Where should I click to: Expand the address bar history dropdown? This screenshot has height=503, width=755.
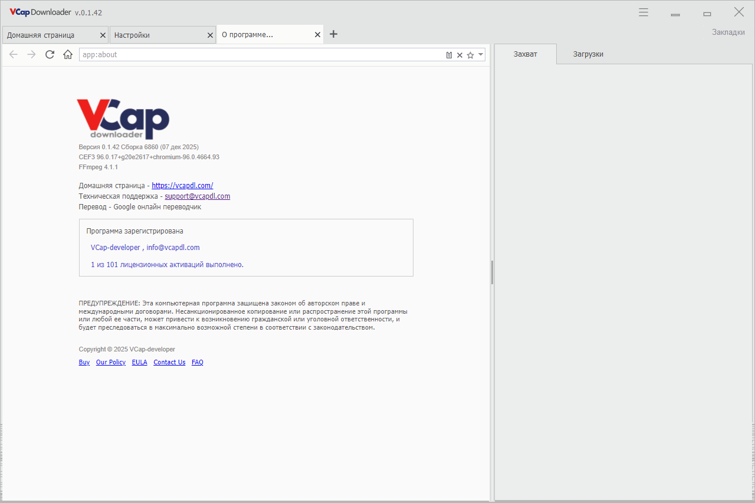click(x=481, y=55)
